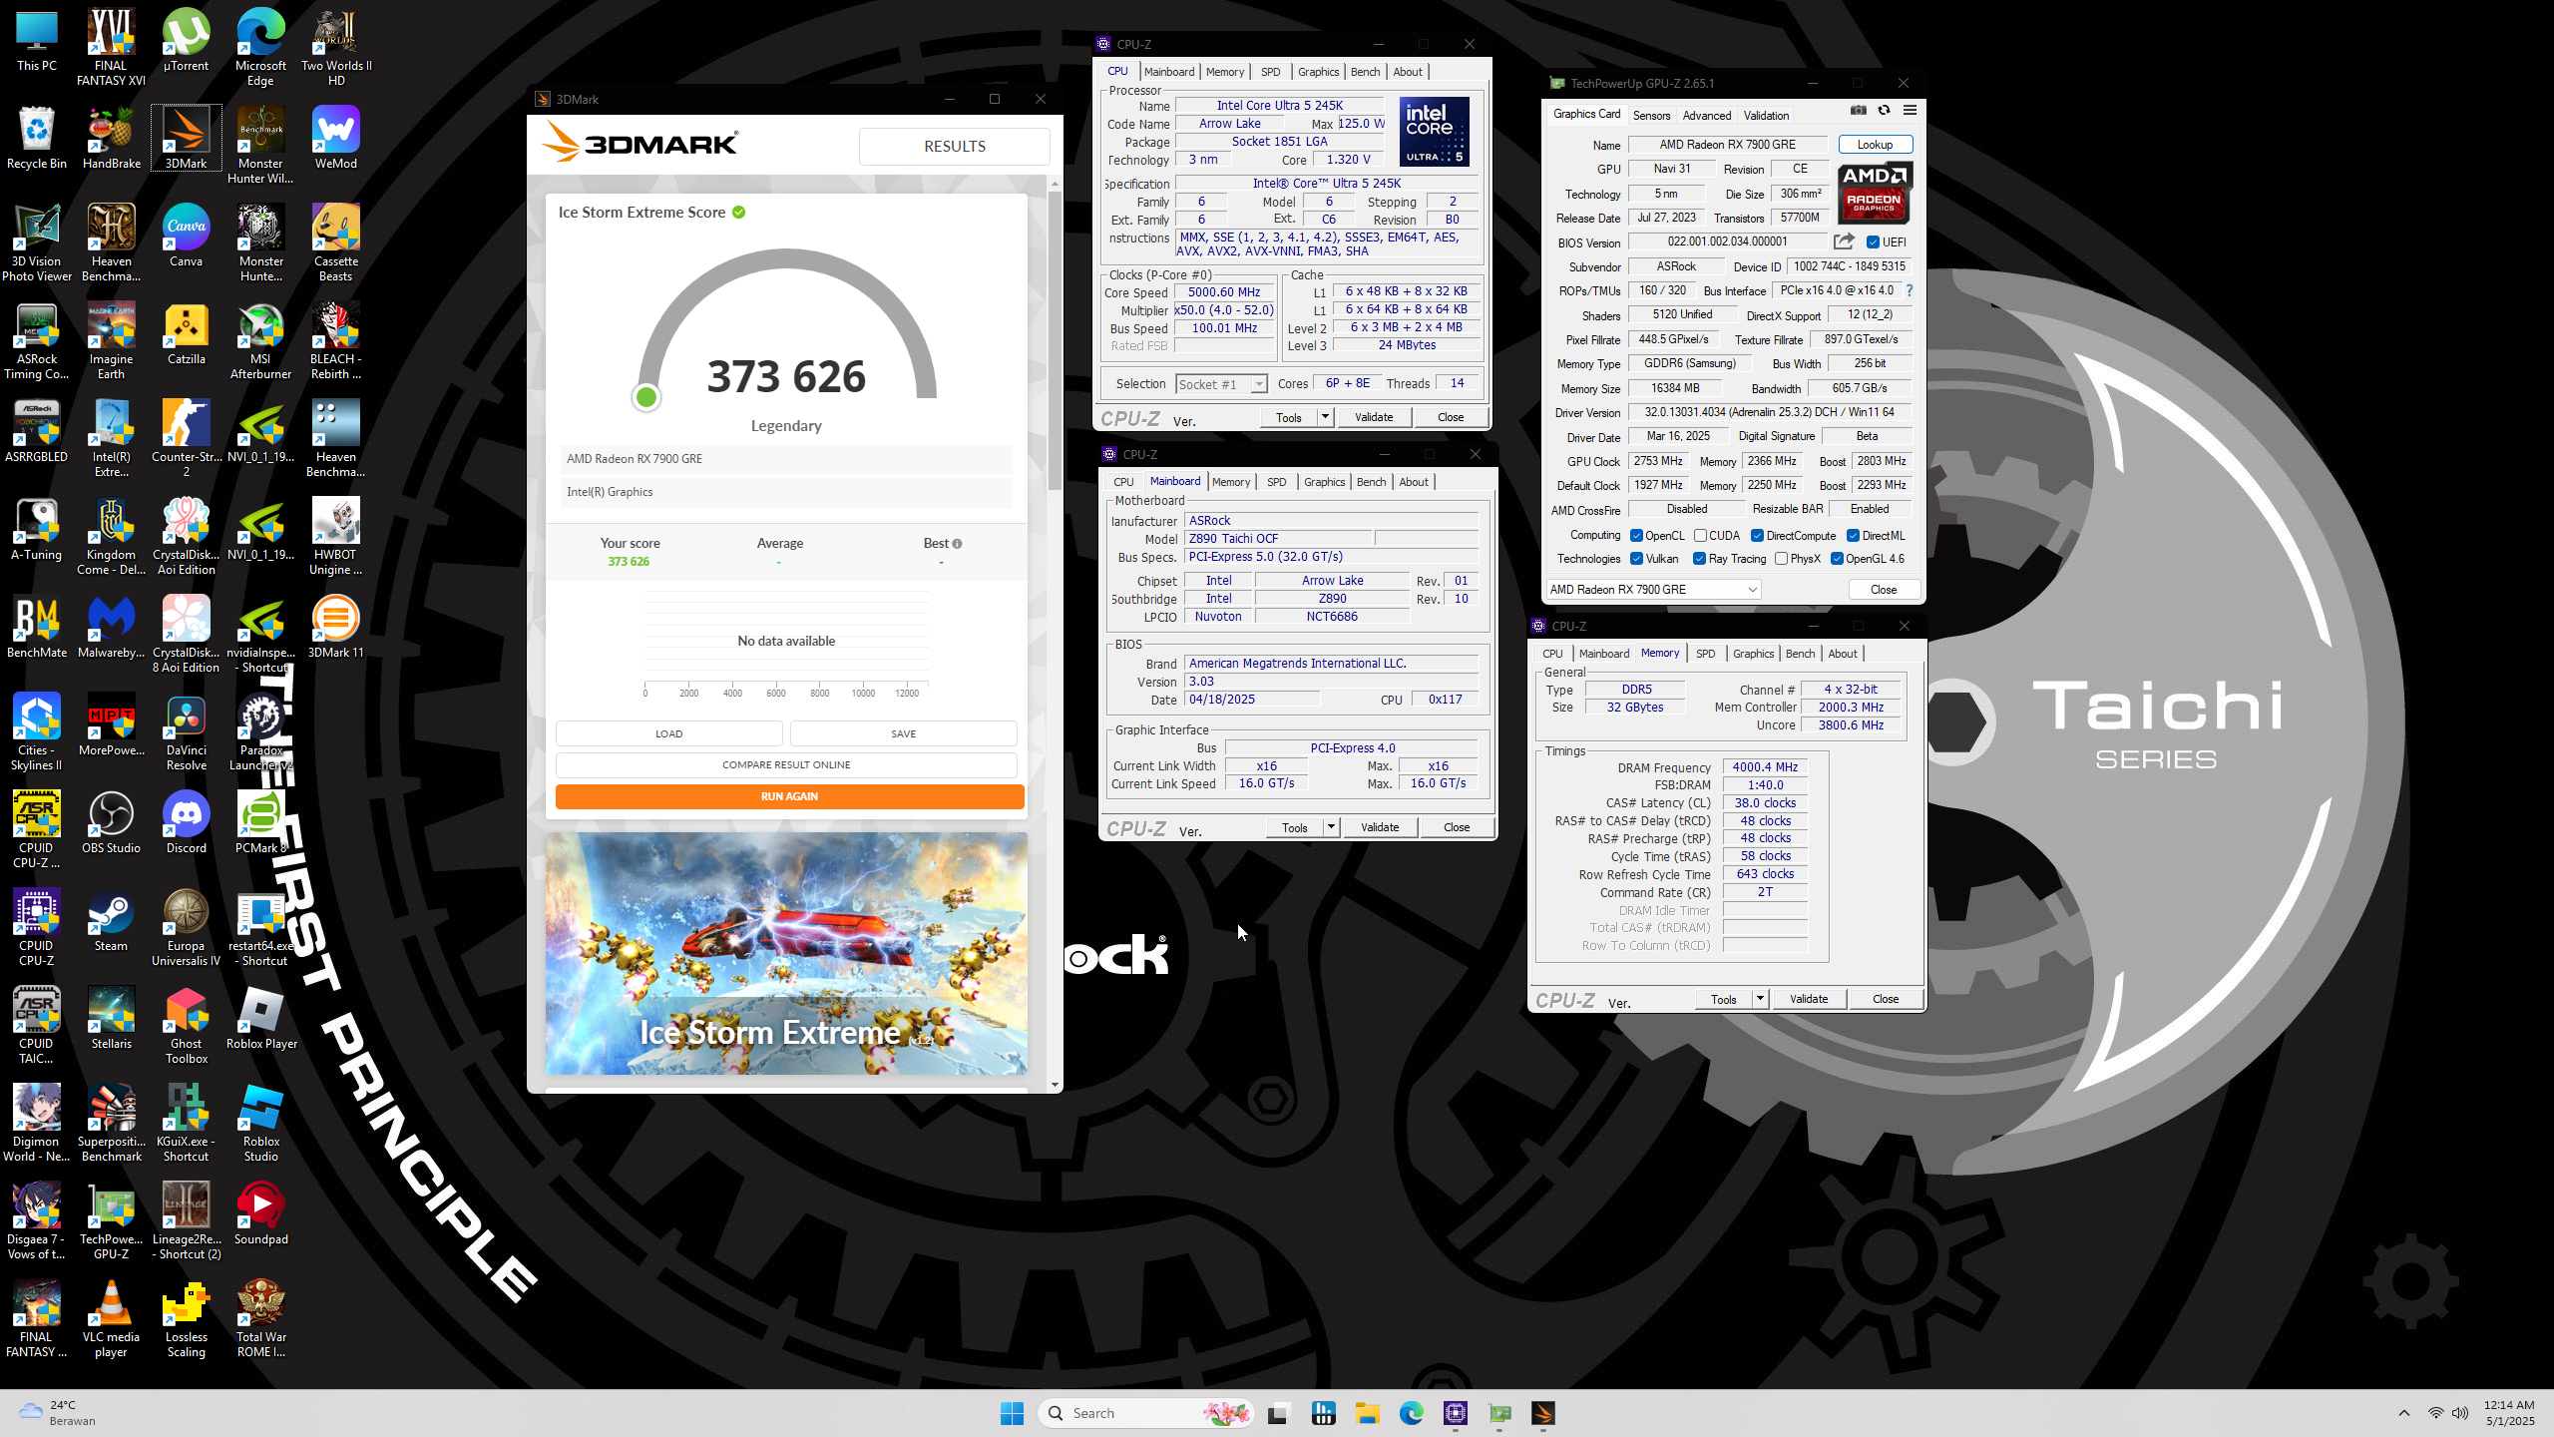This screenshot has height=1437, width=2554.
Task: Open the Counter-Strike 2 desktop icon
Action: click(186, 440)
